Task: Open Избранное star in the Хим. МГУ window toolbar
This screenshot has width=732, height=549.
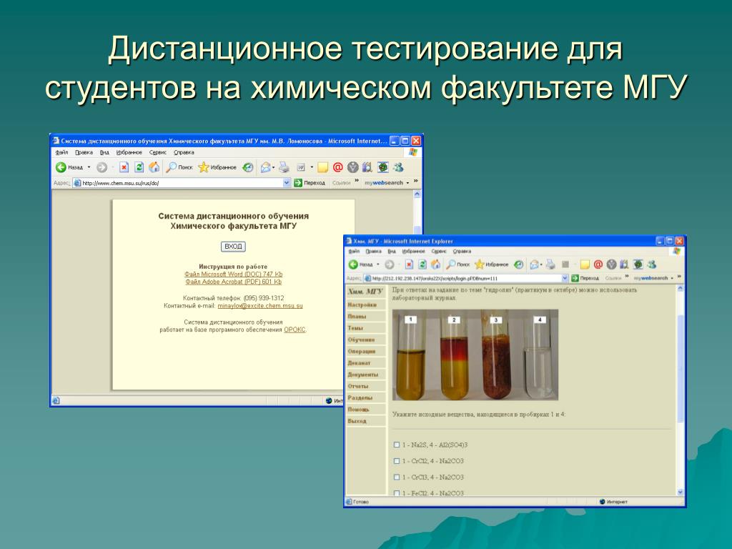Action: pos(491,264)
